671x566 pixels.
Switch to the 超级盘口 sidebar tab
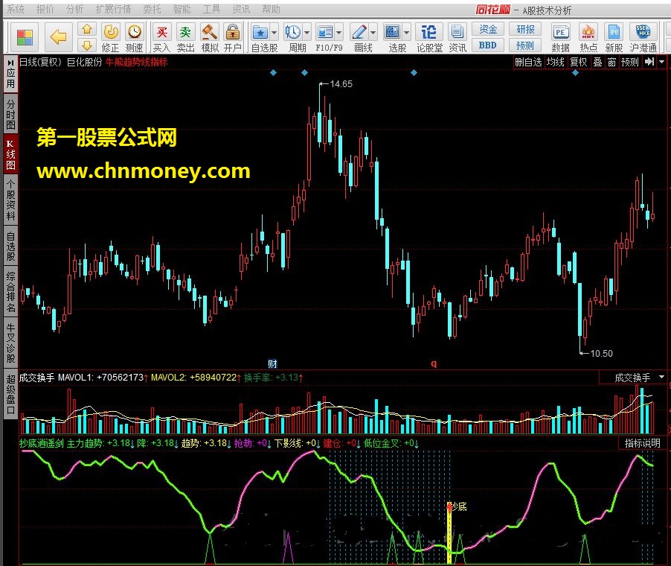pos(10,394)
